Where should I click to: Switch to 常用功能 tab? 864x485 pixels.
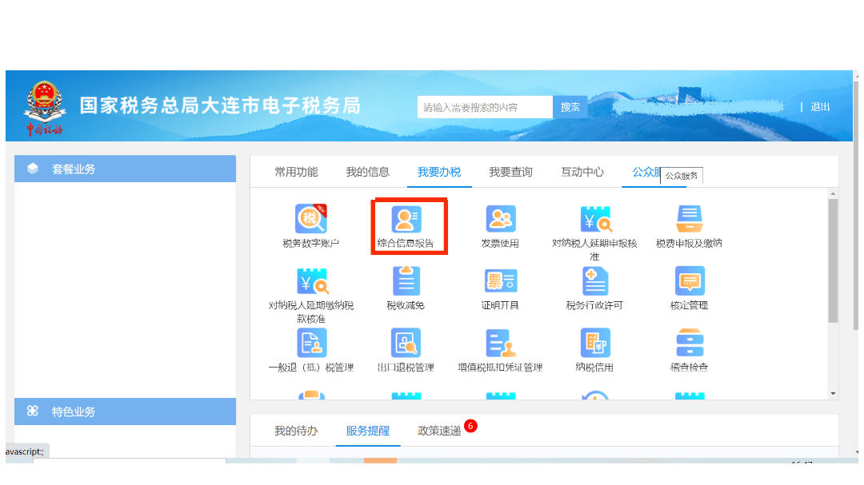[297, 172]
